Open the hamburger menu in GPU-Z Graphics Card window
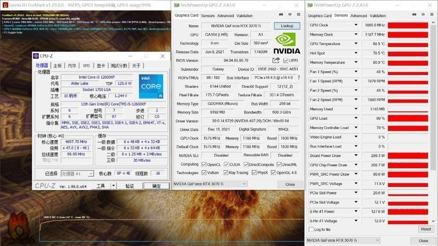The width and height of the screenshot is (438, 246). pyautogui.click(x=298, y=15)
